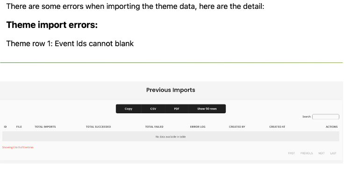
Task: Sort by Error Log column
Action: [198, 127]
